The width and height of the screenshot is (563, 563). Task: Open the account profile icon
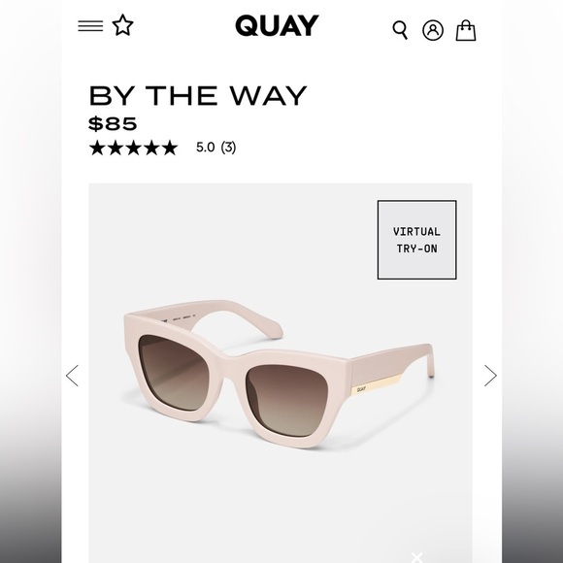pos(433,30)
